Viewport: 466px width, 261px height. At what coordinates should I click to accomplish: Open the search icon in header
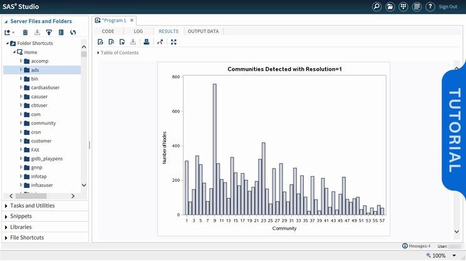pyautogui.click(x=376, y=6)
